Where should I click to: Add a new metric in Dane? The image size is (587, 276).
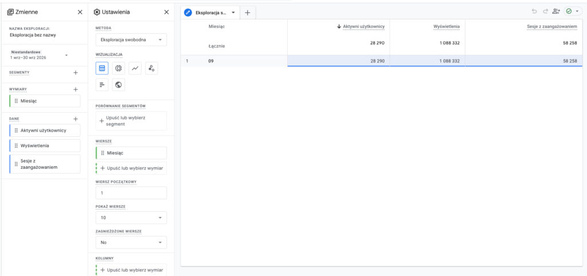76,119
